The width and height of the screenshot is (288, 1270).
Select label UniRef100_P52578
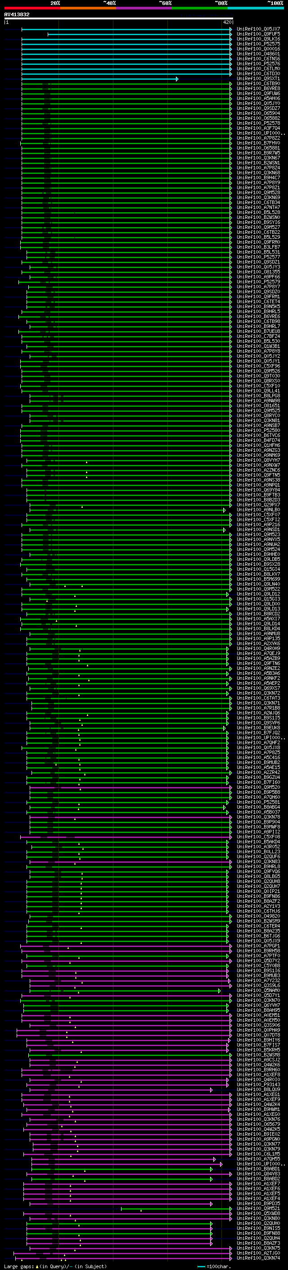tap(258, 123)
